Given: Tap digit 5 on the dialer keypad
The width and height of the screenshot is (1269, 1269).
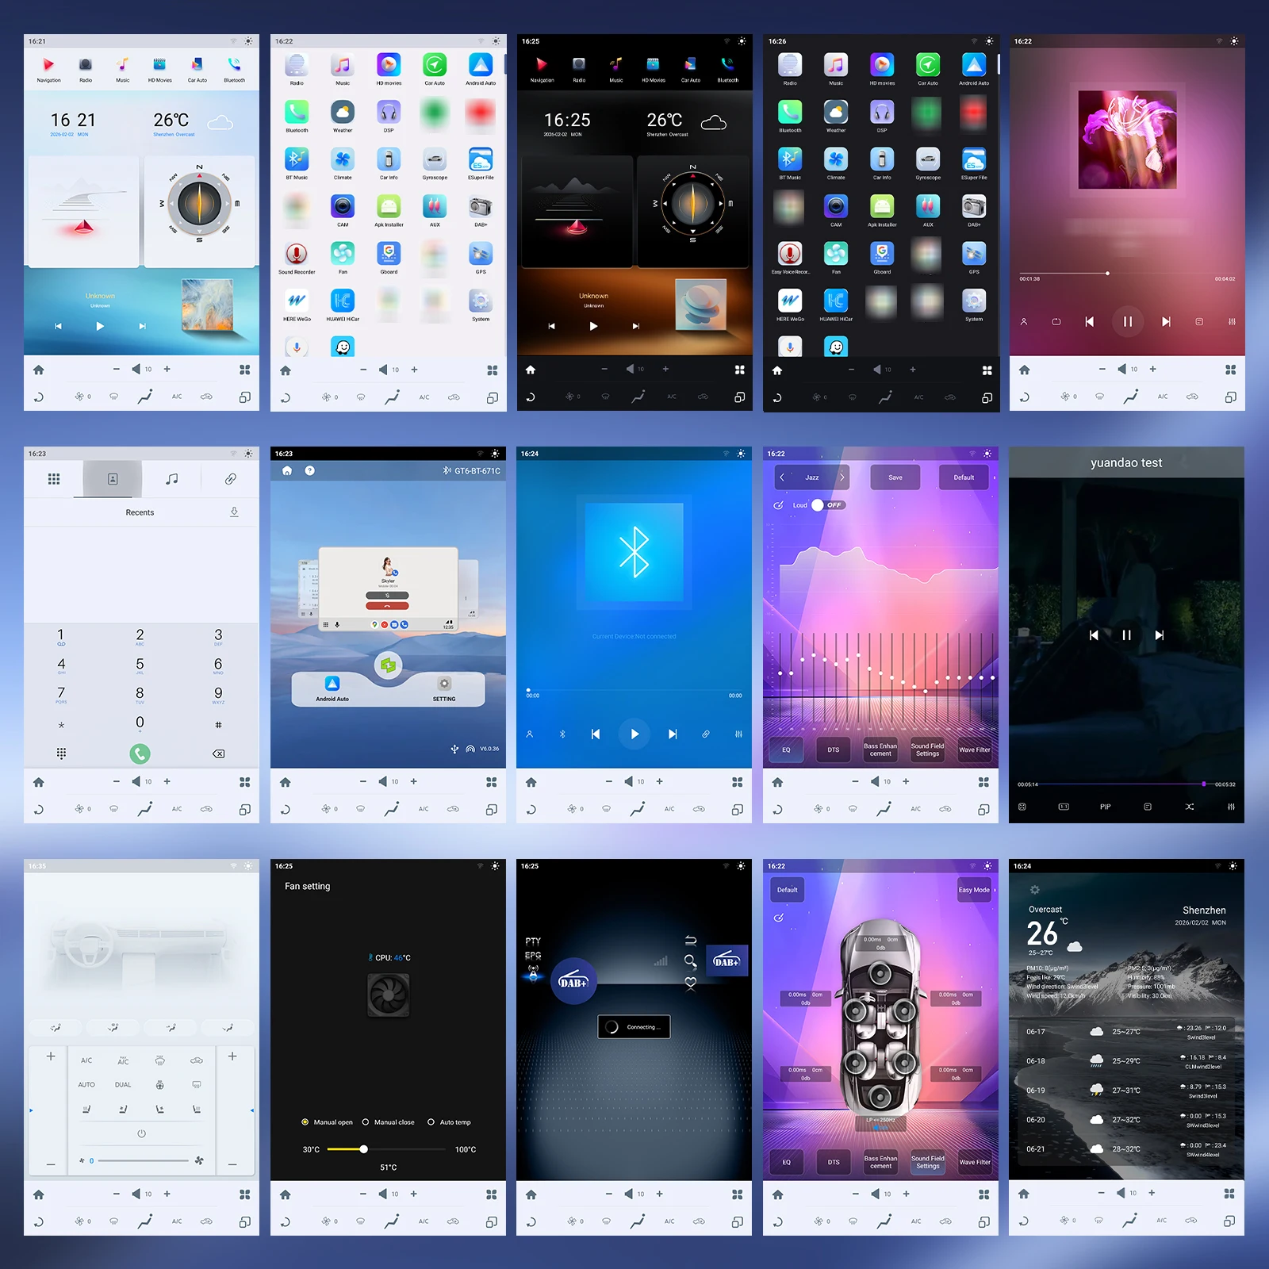Looking at the screenshot, I should point(140,667).
